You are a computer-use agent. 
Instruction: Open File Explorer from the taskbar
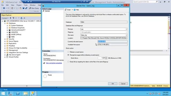point(26,94)
